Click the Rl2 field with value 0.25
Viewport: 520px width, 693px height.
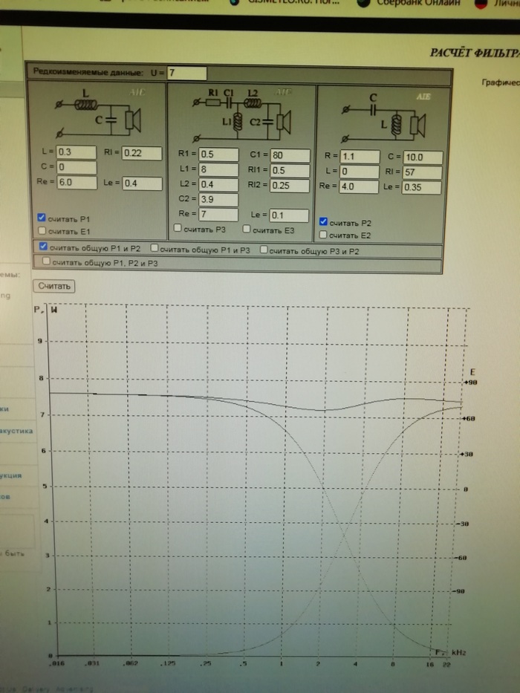pos(289,186)
